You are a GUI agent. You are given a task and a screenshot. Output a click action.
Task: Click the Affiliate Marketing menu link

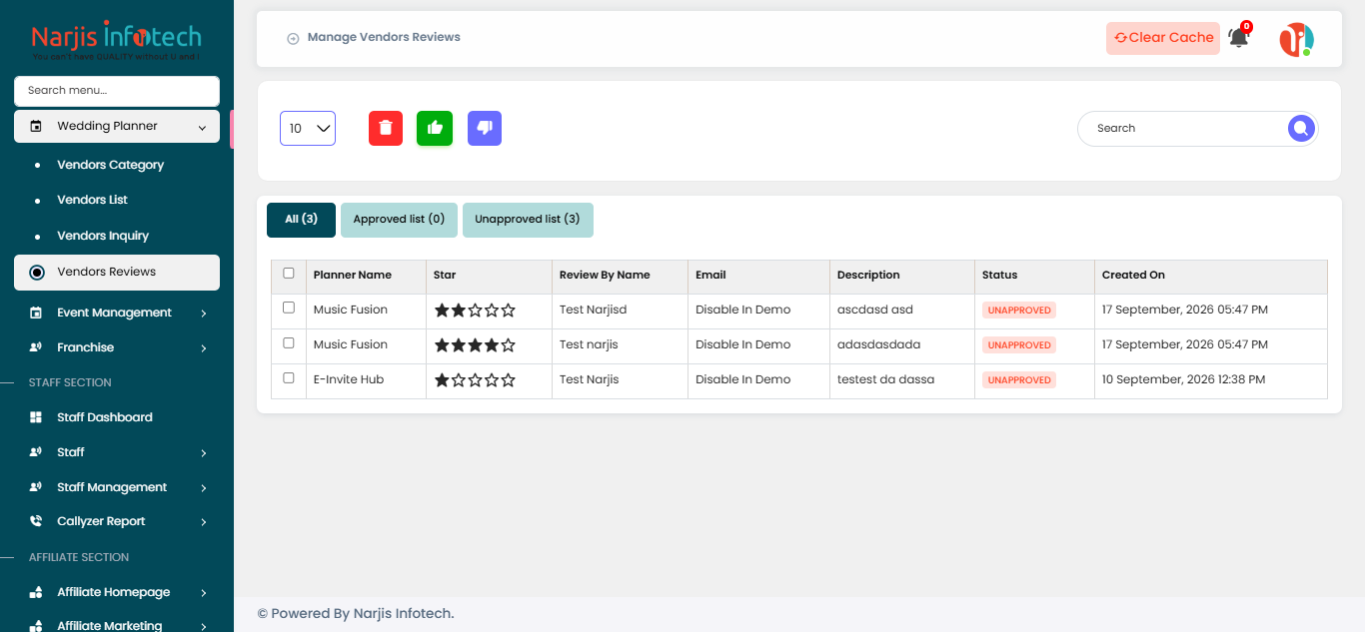(x=109, y=625)
